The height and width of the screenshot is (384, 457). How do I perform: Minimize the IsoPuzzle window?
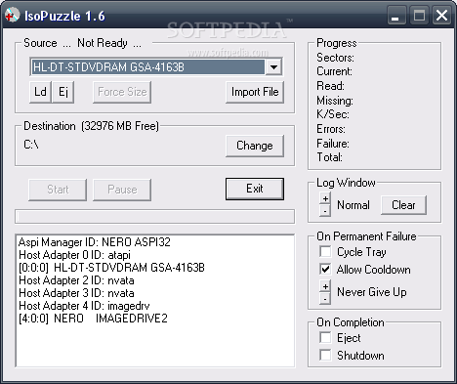click(x=396, y=16)
